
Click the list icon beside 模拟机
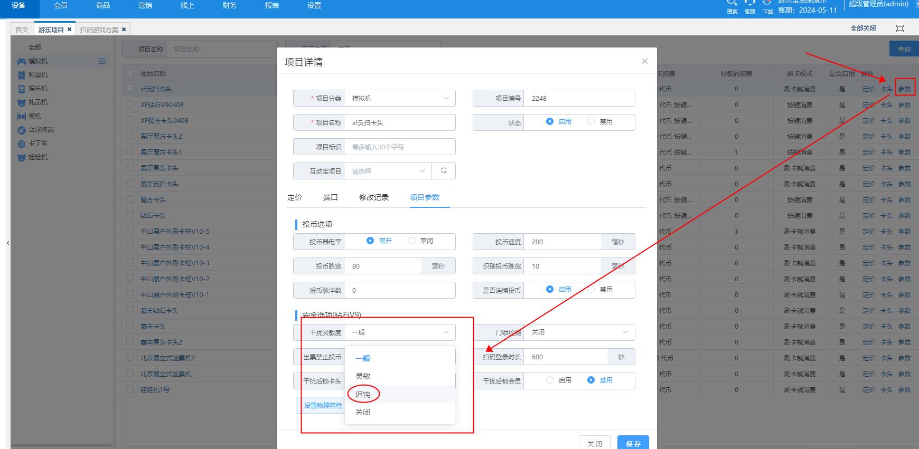click(x=102, y=61)
